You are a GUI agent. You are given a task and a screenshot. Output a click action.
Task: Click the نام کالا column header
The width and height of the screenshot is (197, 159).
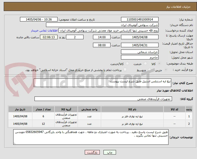tap(132, 109)
